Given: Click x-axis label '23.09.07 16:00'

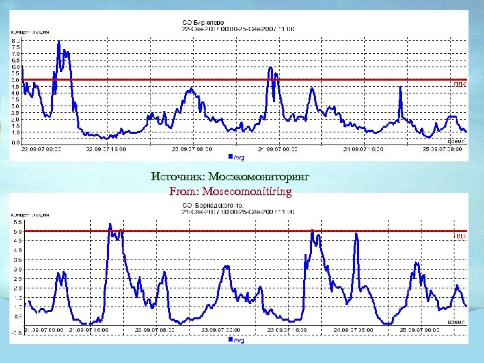Looking at the screenshot, I should (x=287, y=330).
